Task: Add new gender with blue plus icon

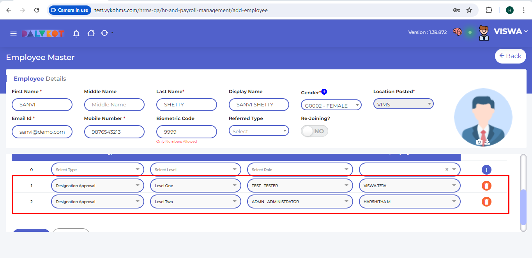Action: coord(324,92)
